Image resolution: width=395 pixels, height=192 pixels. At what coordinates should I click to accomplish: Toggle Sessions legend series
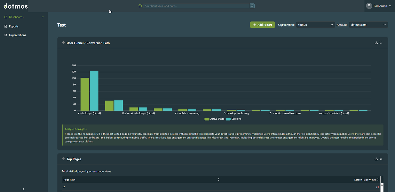(233, 119)
